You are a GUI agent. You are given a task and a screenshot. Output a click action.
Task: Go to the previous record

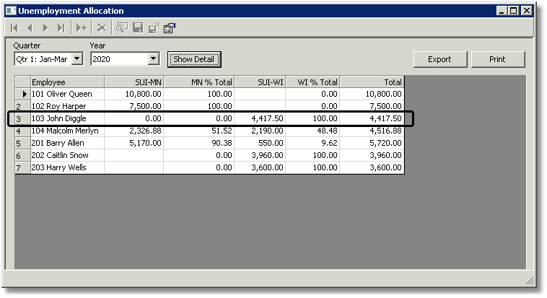click(x=30, y=28)
